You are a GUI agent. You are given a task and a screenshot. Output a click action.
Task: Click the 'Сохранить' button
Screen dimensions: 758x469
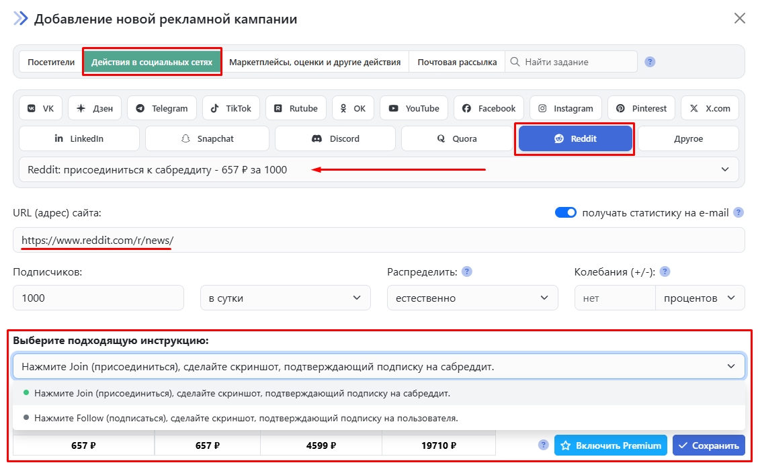point(709,445)
